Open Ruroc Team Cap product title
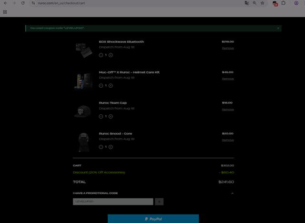305x223 pixels. tap(113, 103)
